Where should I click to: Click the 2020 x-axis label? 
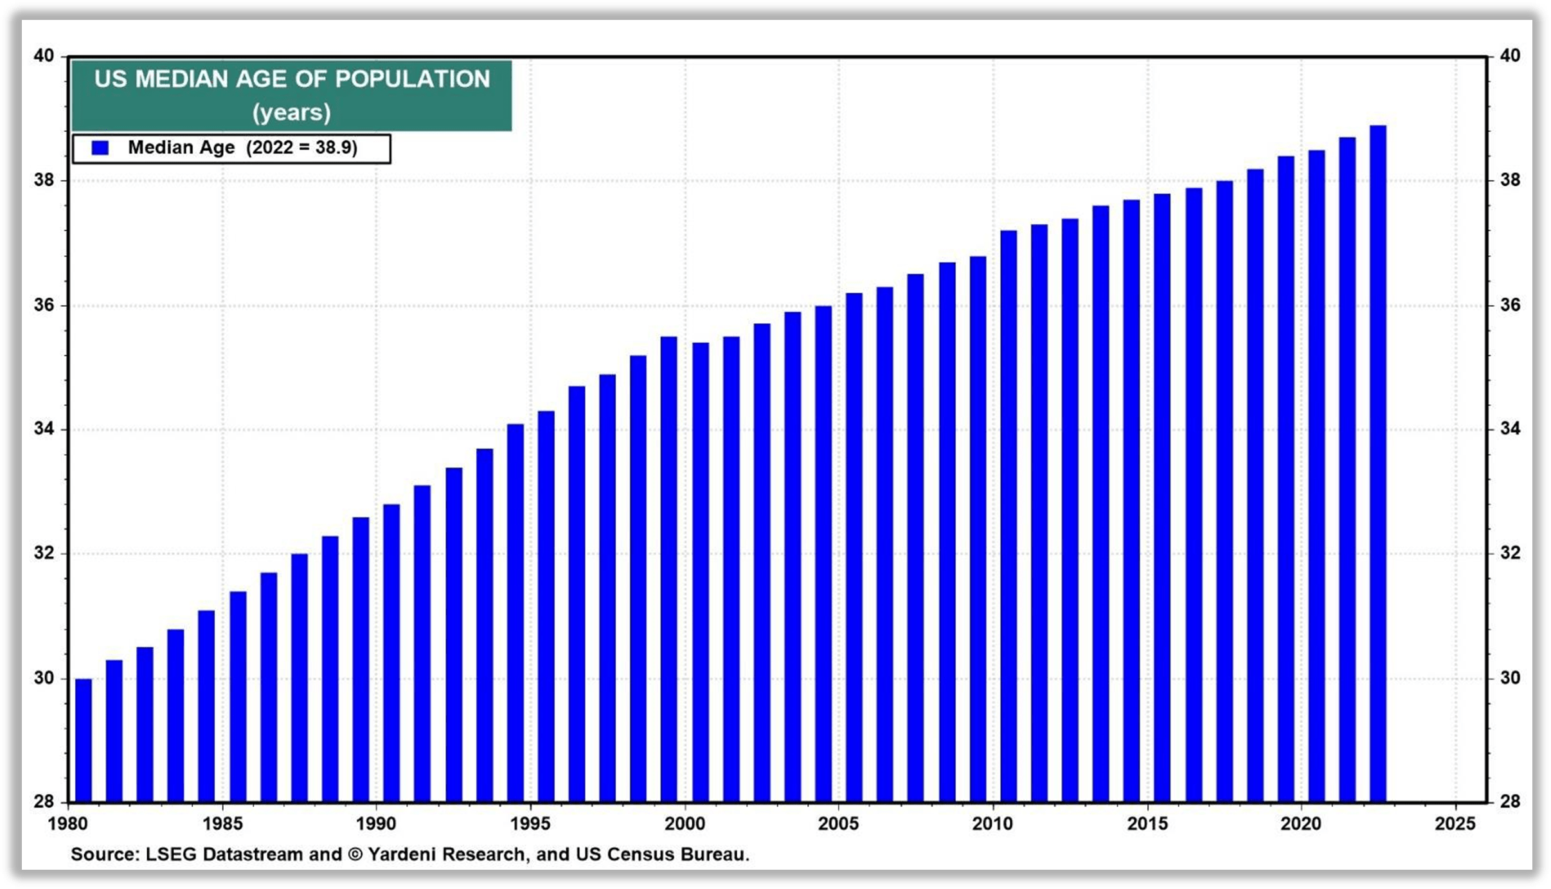click(1301, 823)
